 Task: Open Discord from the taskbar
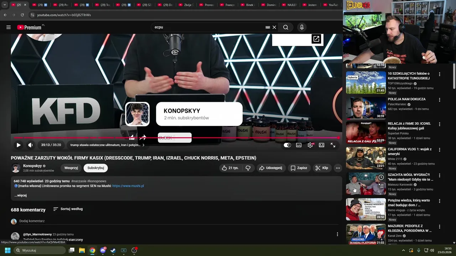pos(103,250)
